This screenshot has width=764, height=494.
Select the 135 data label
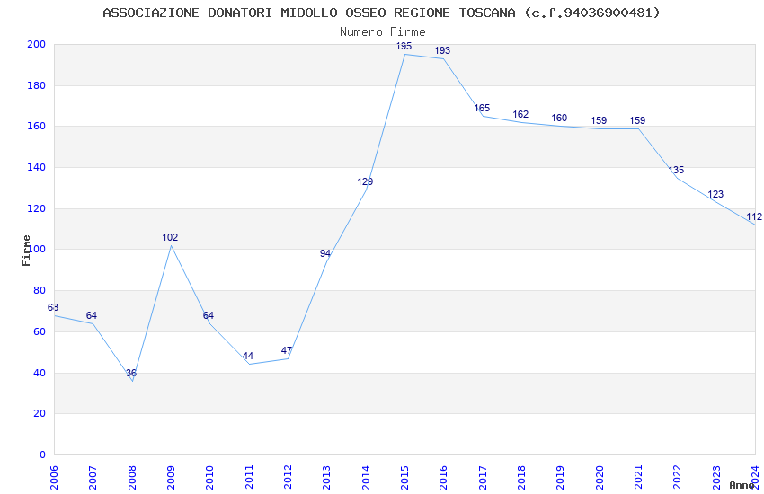click(676, 170)
